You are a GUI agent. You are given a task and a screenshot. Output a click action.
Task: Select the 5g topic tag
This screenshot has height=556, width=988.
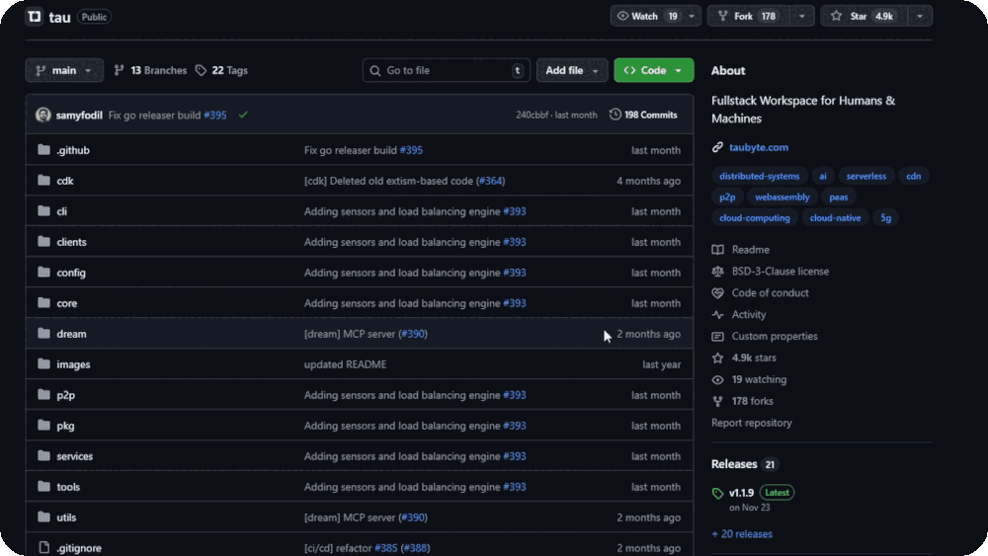click(885, 218)
